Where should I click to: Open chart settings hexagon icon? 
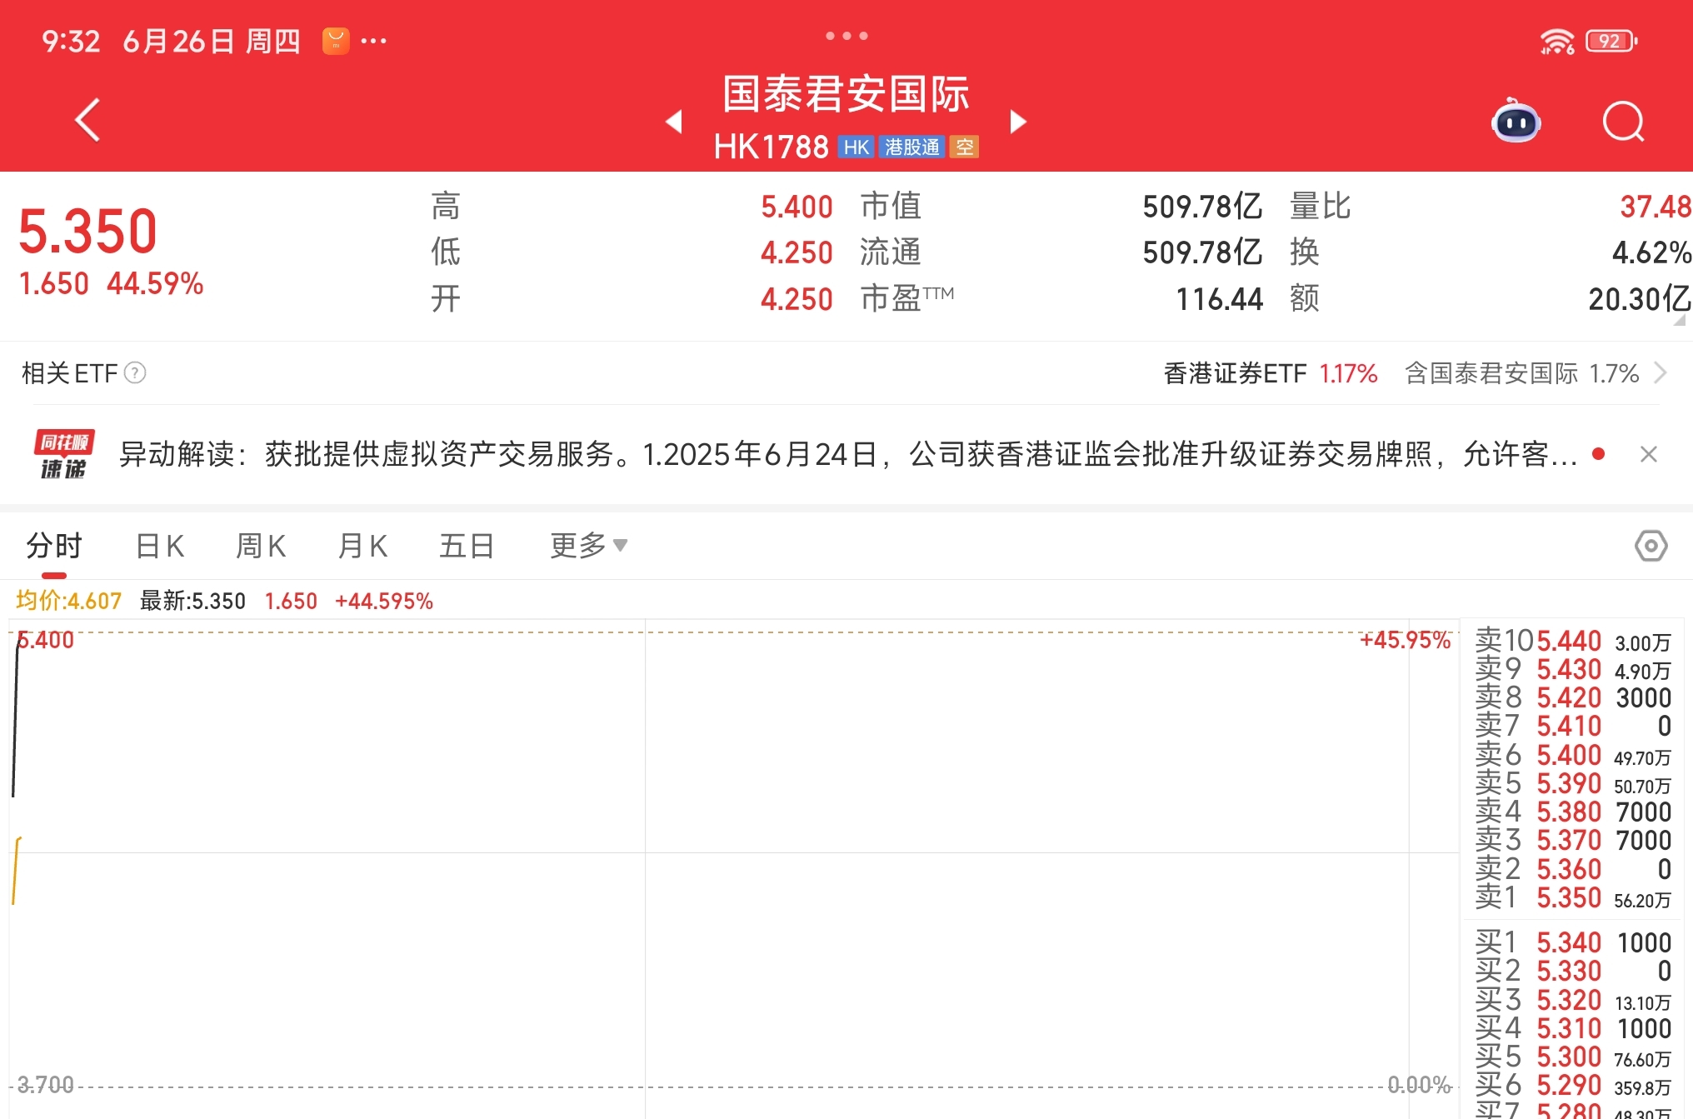pyautogui.click(x=1651, y=546)
